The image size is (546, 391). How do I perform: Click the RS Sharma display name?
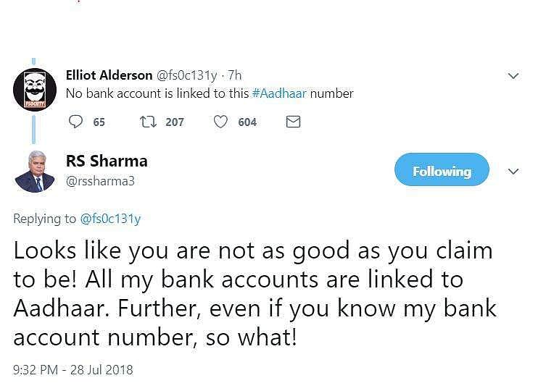(x=107, y=161)
